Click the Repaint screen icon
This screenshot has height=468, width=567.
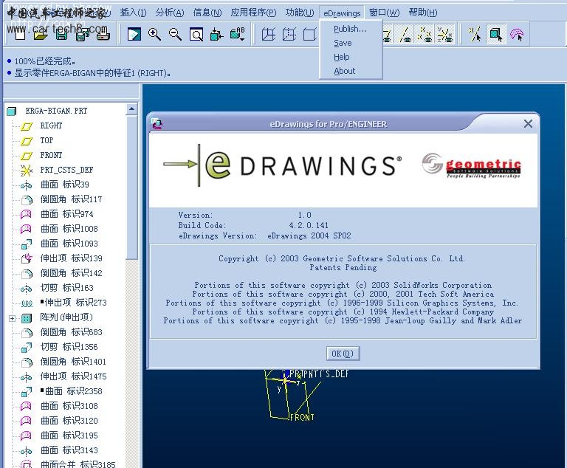pos(134,35)
